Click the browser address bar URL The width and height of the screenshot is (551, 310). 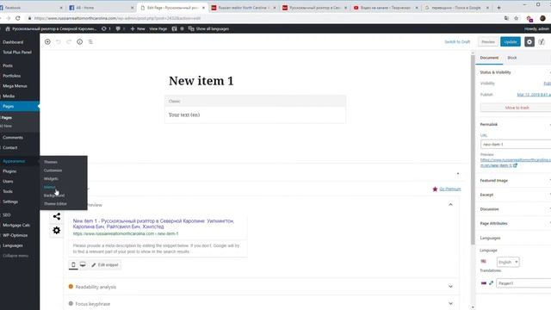click(x=118, y=18)
